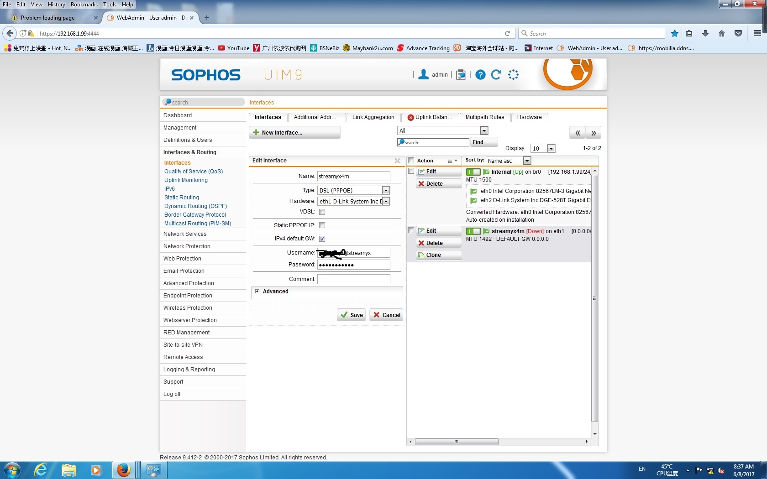Open the Action list menu dropdown
Image resolution: width=767 pixels, height=479 pixels.
click(452, 161)
